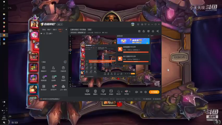Click the 扬声器 speaker icon

(x=126, y=91)
